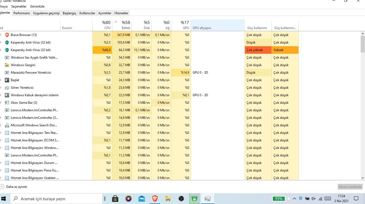365x204 pixels.
Task: Show hidden tray icons chevron
Action: click(294, 199)
